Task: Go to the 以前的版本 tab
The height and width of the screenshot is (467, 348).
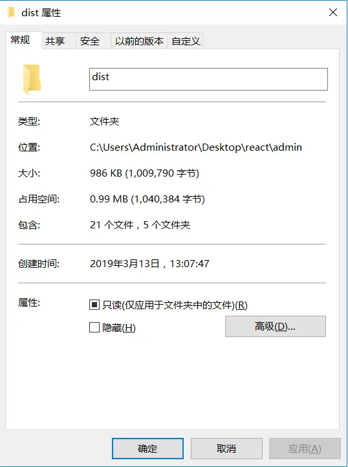Action: [139, 41]
